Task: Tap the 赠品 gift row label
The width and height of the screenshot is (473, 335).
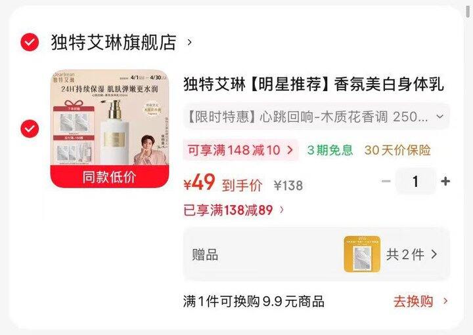Action: tap(205, 254)
